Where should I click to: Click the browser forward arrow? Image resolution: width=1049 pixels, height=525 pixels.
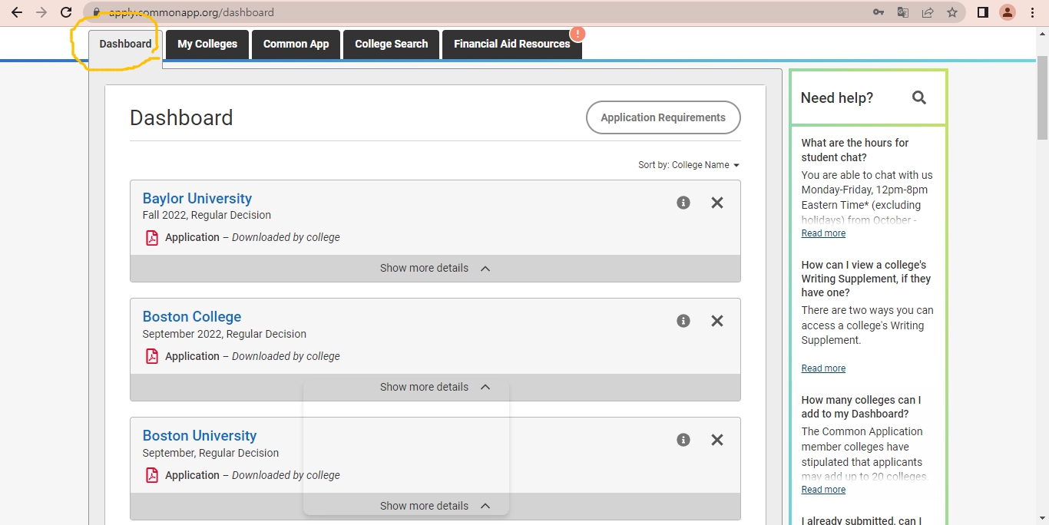[41, 12]
